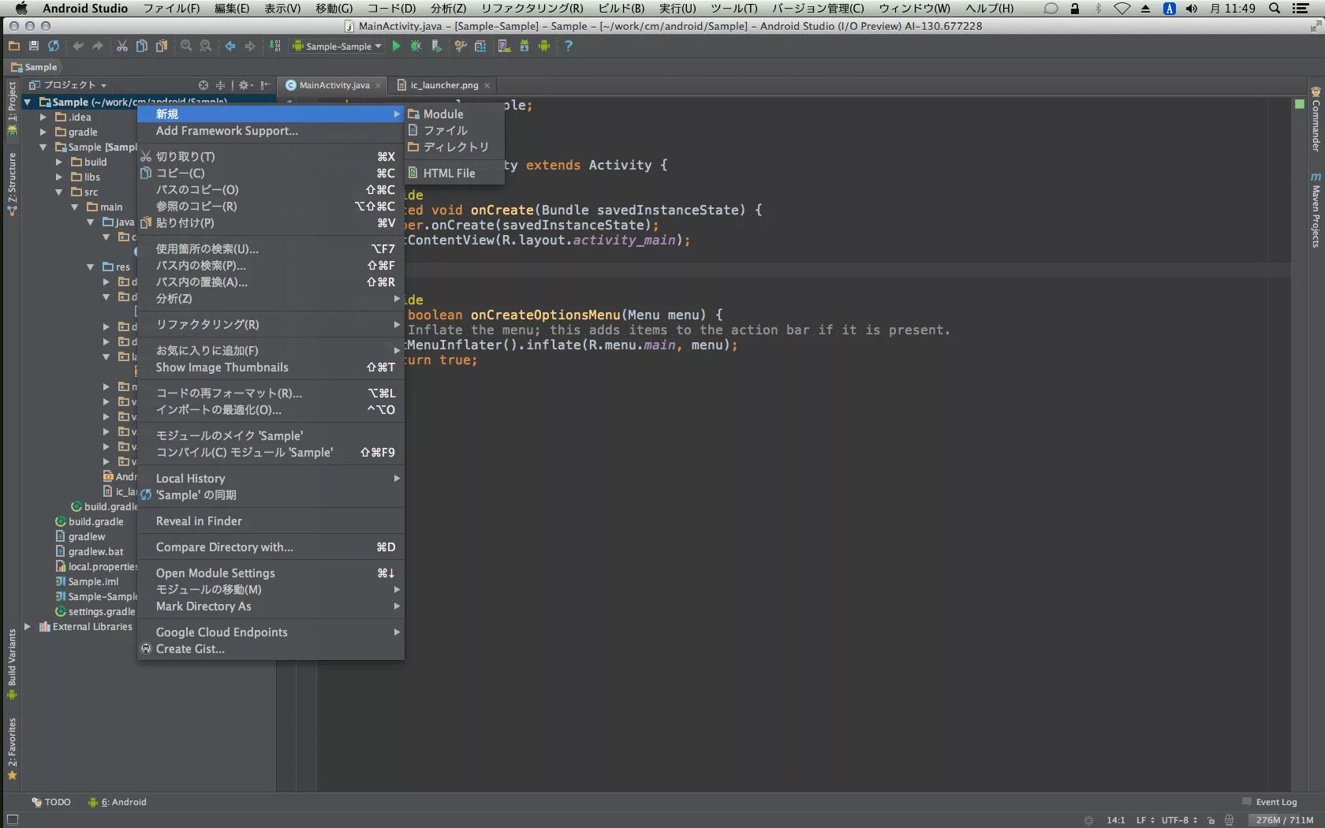Viewport: 1325px width, 828px height.
Task: Open Spotlight search in menu bar
Action: [1274, 9]
